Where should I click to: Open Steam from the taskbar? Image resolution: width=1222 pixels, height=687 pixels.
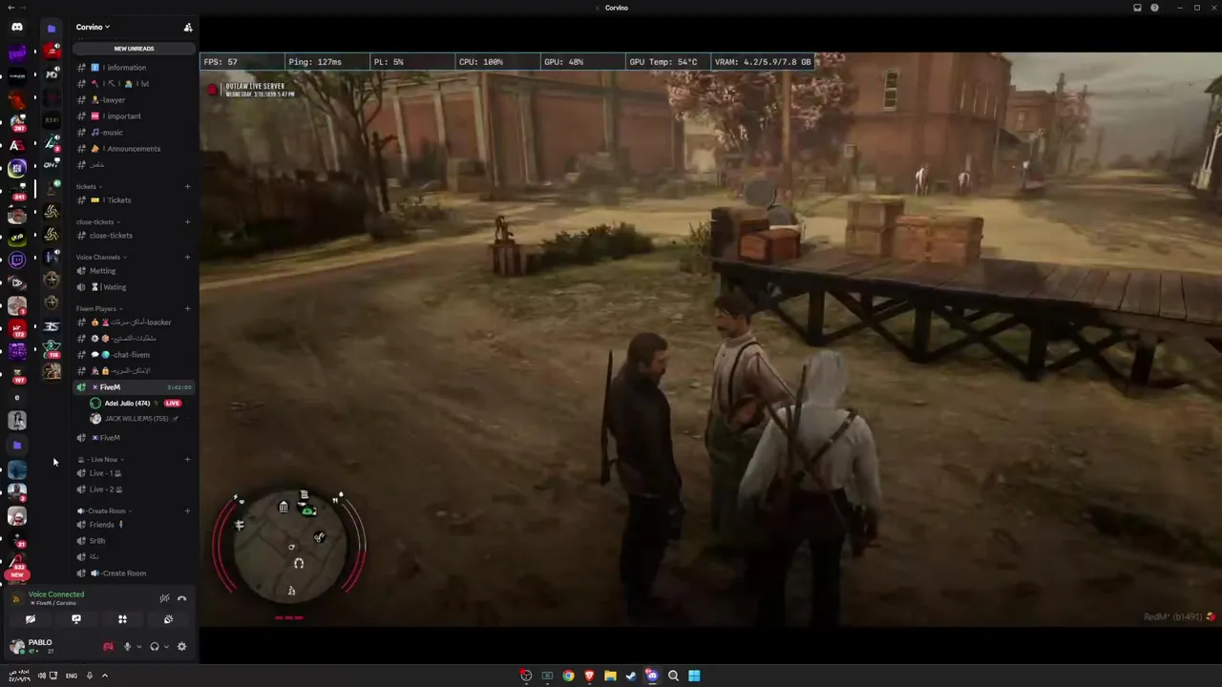point(631,676)
